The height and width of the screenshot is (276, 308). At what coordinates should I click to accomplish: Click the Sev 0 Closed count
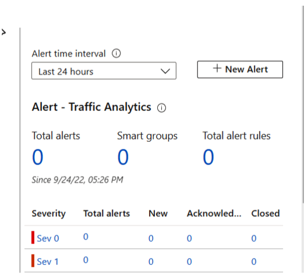tap(254, 239)
